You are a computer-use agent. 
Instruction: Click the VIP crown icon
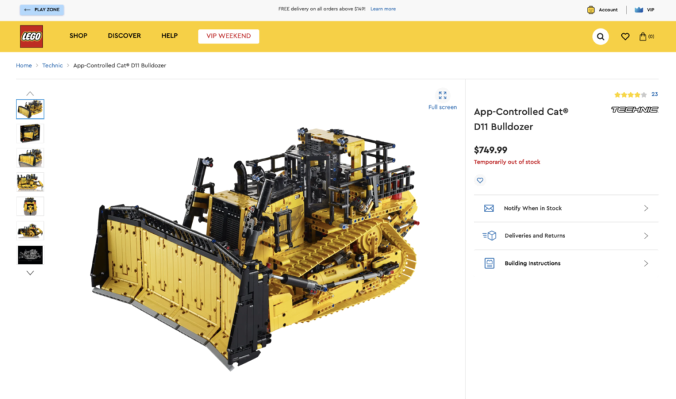pyautogui.click(x=638, y=9)
